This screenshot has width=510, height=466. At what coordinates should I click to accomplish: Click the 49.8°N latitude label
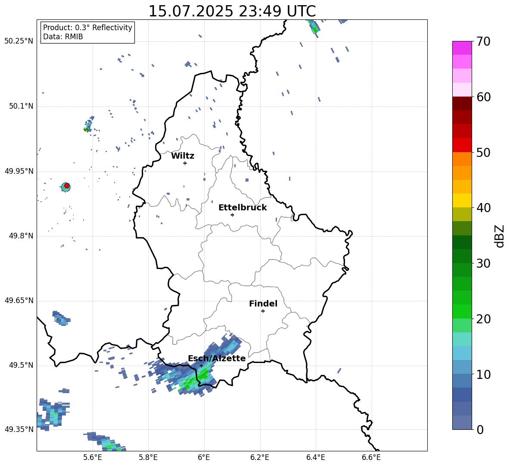[21, 236]
